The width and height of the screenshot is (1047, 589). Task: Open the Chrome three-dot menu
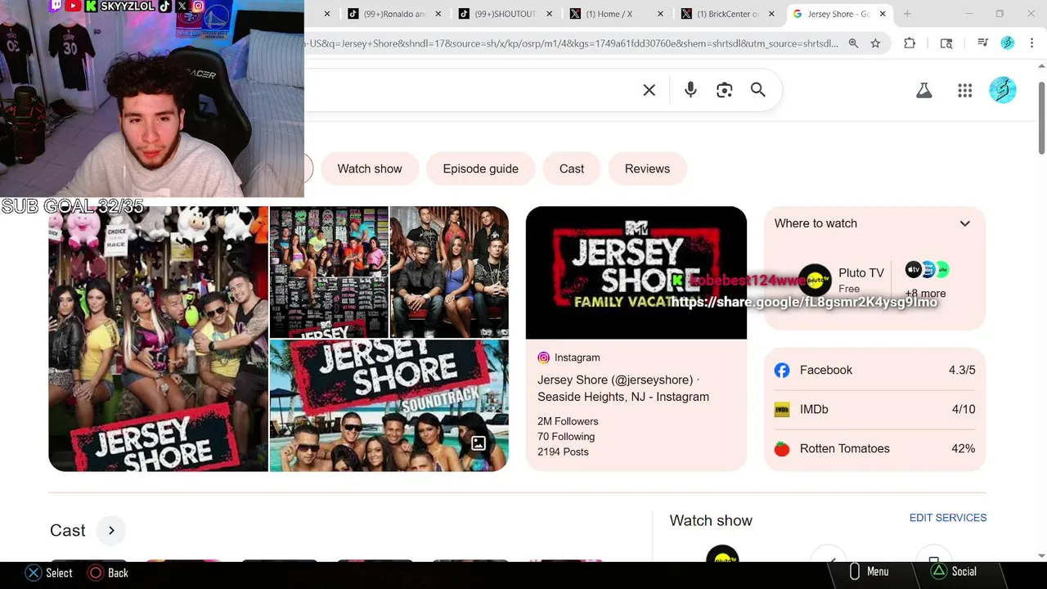click(1032, 43)
